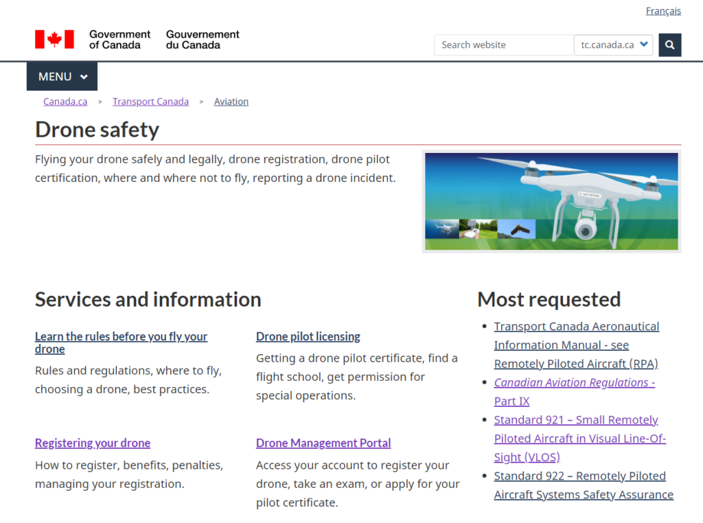
Task: Click text 'How to register, benefits, penalties'
Action: tap(128, 465)
